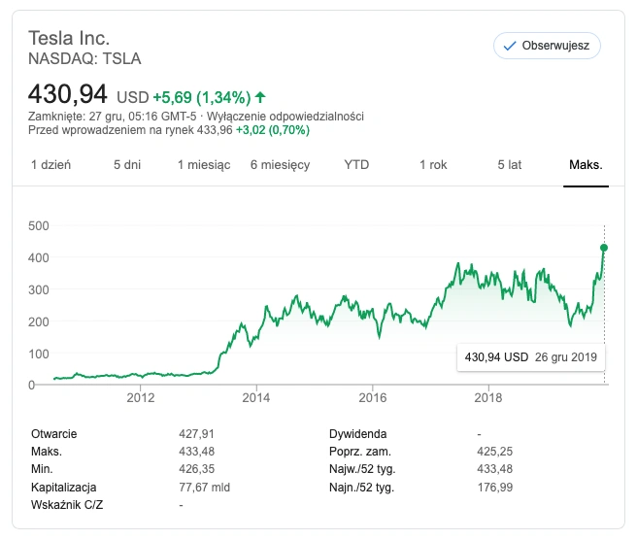
Task: Click the Najn./52 tyg. value 176,99
Action: 495,488
